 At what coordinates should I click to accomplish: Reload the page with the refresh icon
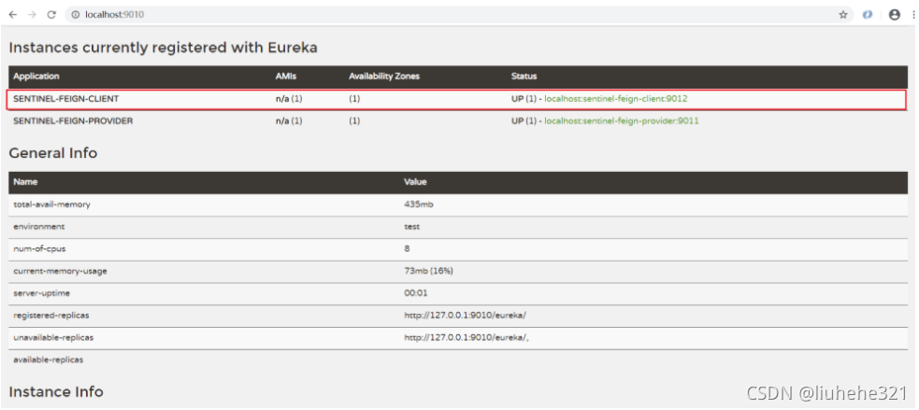pos(51,15)
